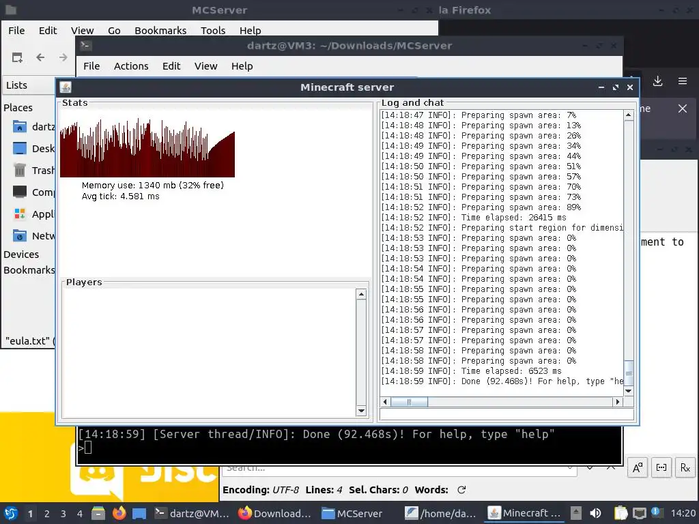Click the update notifier tray icon
The image size is (699, 524).
655,512
